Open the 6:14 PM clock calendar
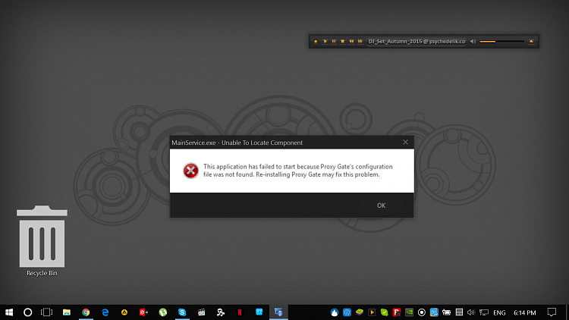This screenshot has width=569, height=320. coord(525,312)
